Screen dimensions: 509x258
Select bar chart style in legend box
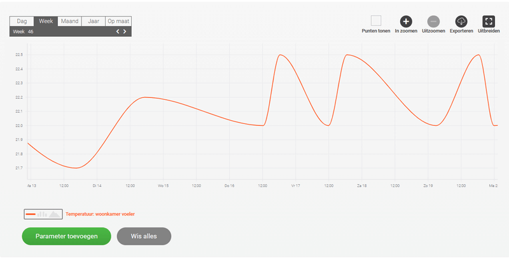(43, 214)
